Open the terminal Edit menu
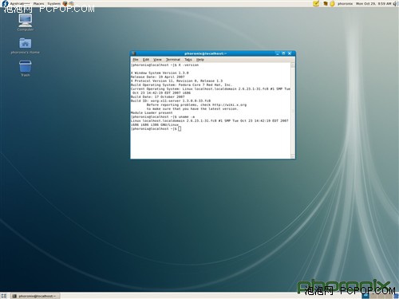399x299 pixels. coord(146,60)
